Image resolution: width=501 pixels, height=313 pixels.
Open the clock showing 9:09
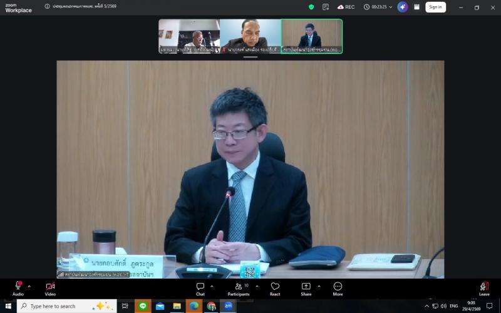point(471,306)
